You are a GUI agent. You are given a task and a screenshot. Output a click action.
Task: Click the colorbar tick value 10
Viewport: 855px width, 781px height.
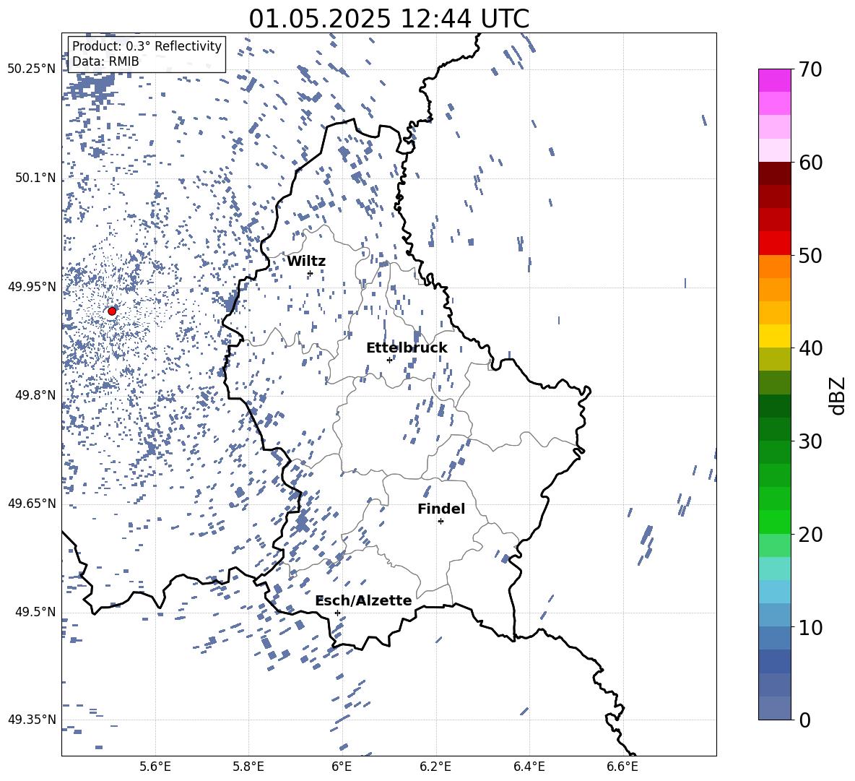[x=811, y=628]
